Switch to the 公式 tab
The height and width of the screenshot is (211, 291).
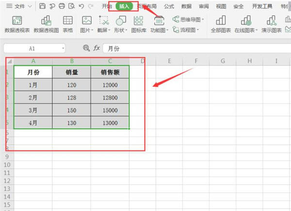[x=169, y=6]
